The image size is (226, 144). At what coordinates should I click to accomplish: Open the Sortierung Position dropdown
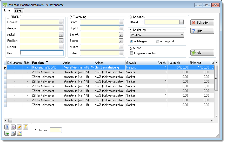click(x=157, y=35)
